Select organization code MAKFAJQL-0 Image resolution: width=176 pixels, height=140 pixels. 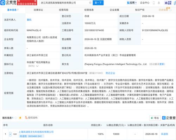tap(34, 30)
